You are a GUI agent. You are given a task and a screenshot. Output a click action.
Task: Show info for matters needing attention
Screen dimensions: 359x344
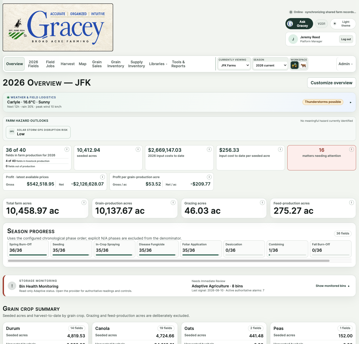(352, 149)
